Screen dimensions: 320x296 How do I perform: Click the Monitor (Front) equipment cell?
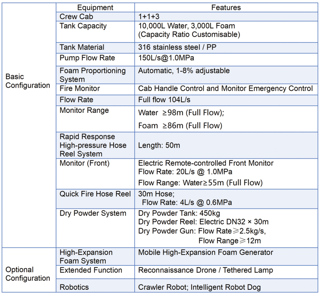coord(95,174)
